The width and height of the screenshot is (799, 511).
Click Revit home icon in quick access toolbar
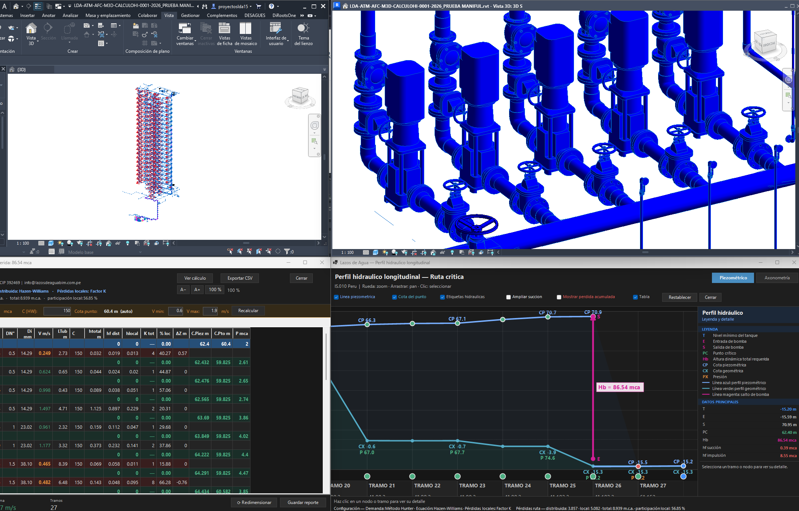15,6
